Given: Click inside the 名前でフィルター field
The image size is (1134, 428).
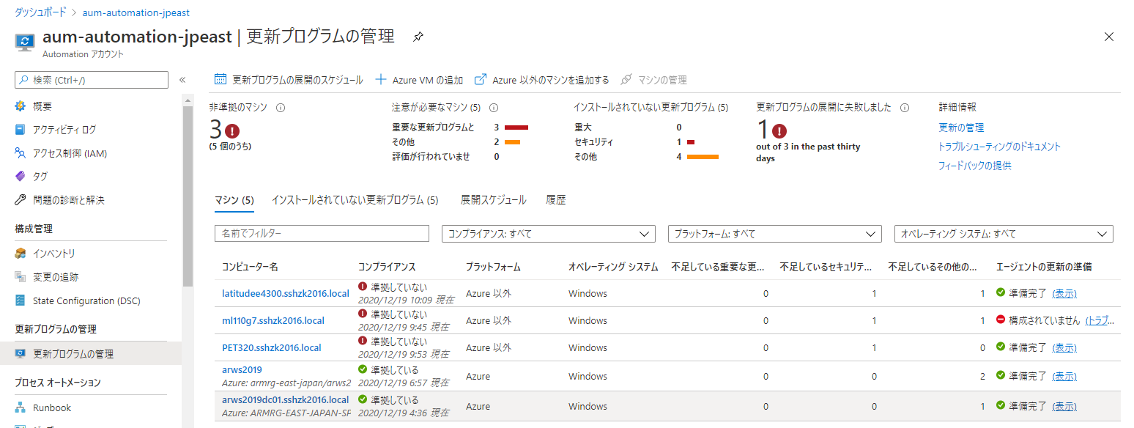Looking at the screenshot, I should (322, 233).
